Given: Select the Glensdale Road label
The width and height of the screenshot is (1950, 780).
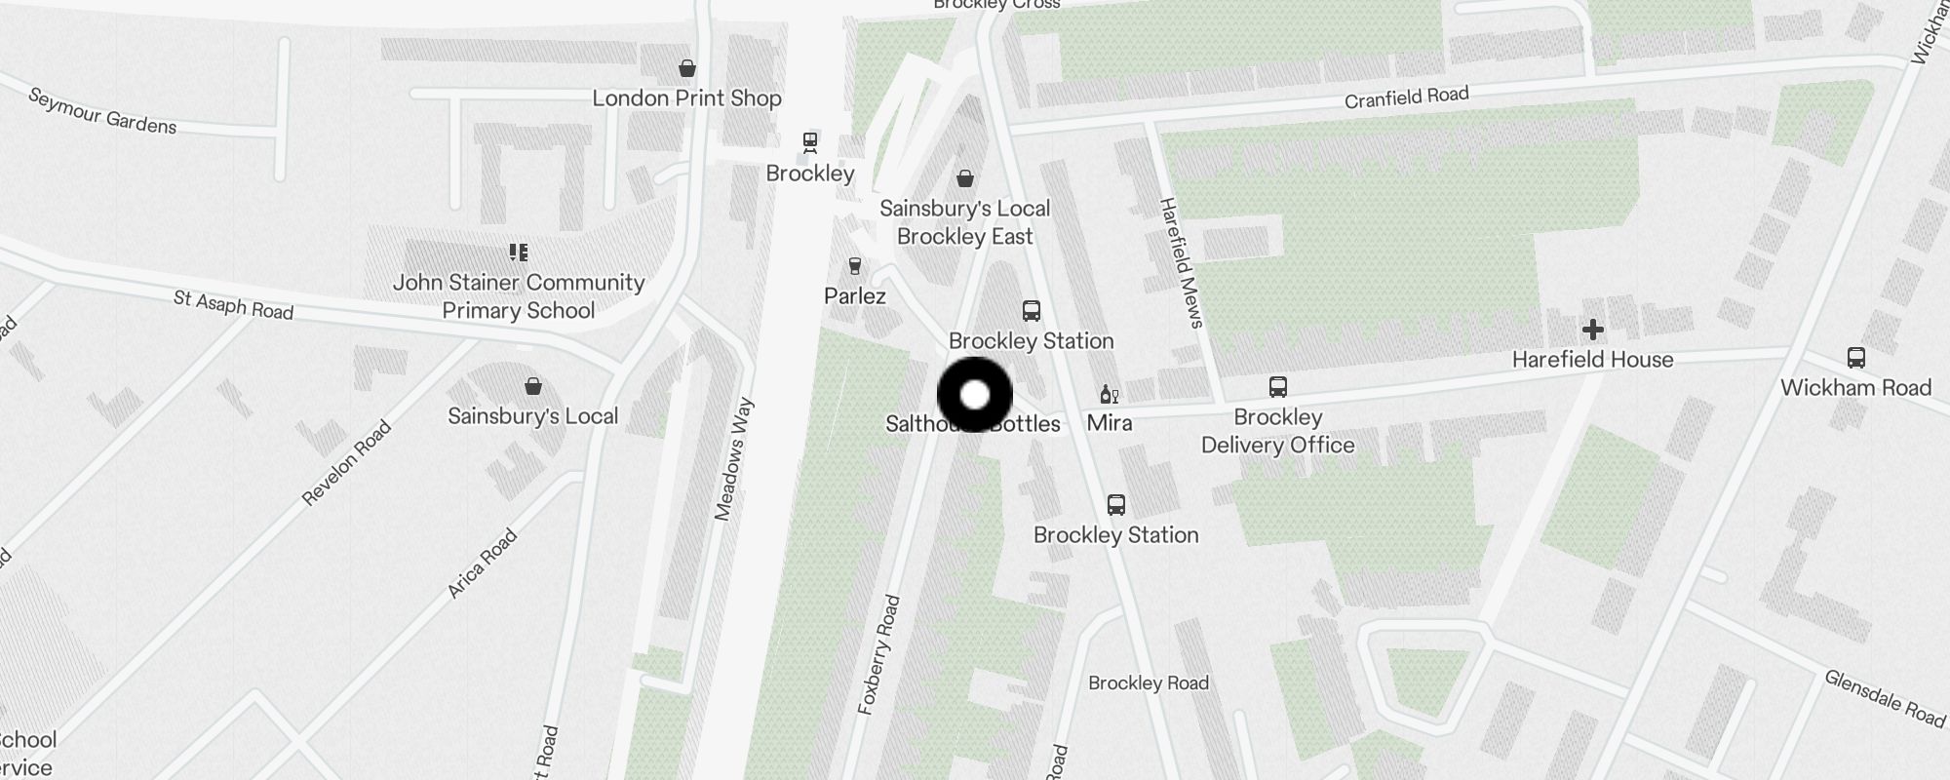Looking at the screenshot, I should (1885, 698).
